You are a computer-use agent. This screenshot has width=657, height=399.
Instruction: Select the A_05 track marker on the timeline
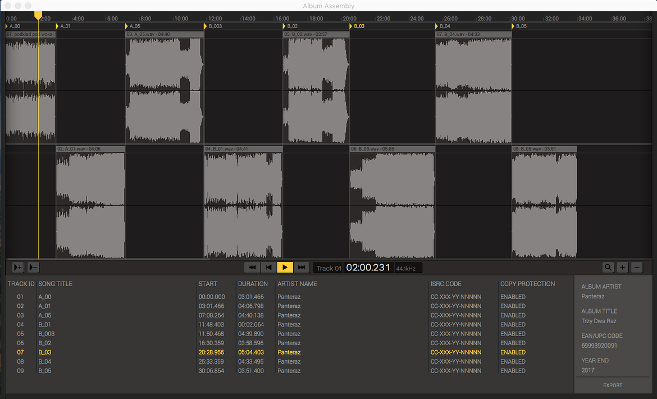[x=133, y=26]
